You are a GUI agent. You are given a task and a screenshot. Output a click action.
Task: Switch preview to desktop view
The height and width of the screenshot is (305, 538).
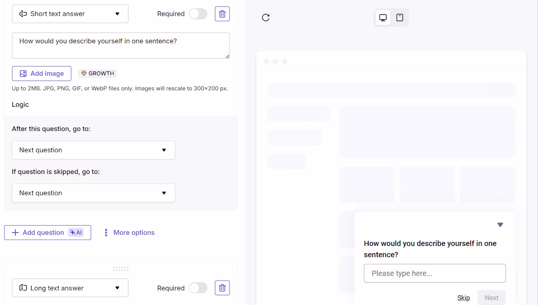383,18
